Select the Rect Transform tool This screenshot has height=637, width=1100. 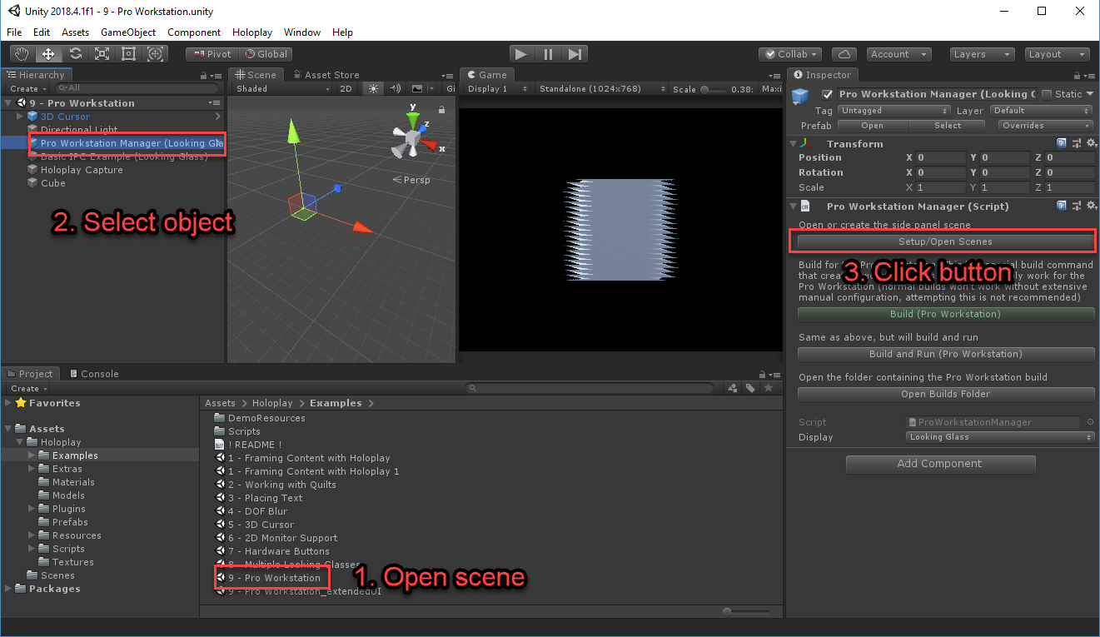128,54
